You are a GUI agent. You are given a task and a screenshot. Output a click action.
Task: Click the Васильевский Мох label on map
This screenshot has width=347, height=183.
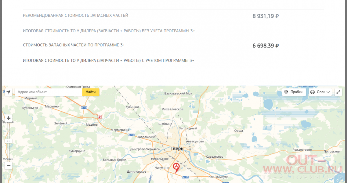(x=178, y=94)
